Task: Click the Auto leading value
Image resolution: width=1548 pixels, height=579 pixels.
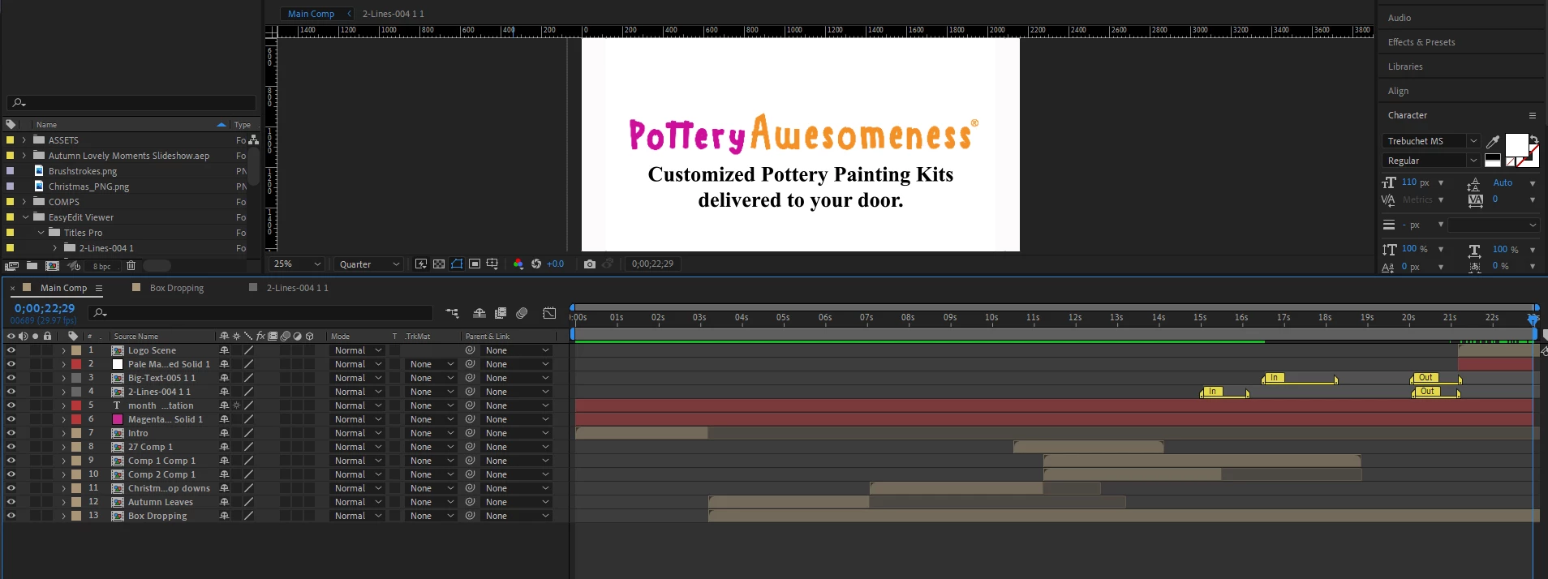Action: (1503, 182)
